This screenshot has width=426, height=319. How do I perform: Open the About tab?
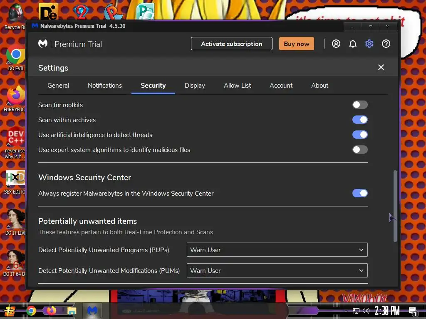[x=319, y=86]
